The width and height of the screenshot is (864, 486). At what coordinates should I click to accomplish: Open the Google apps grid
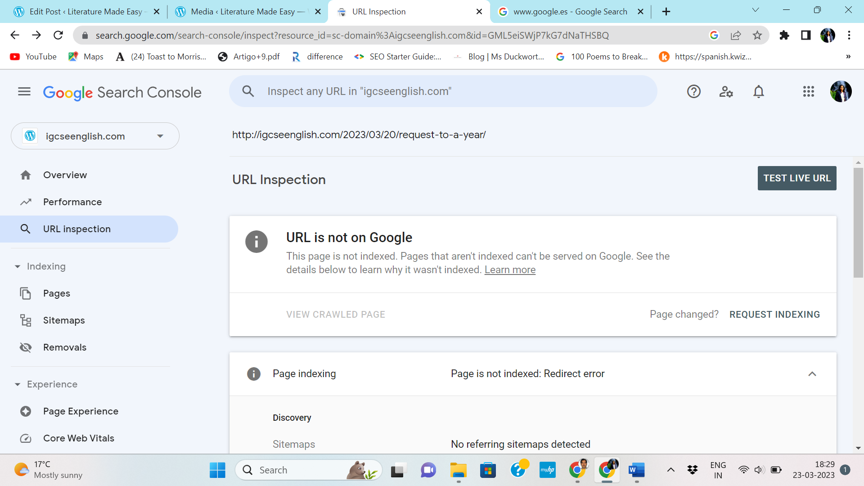808,92
